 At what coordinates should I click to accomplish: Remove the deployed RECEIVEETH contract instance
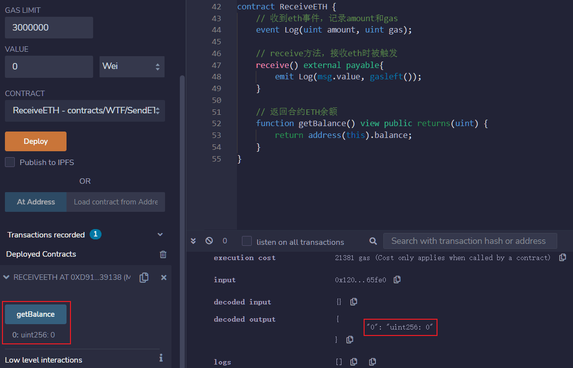(164, 278)
